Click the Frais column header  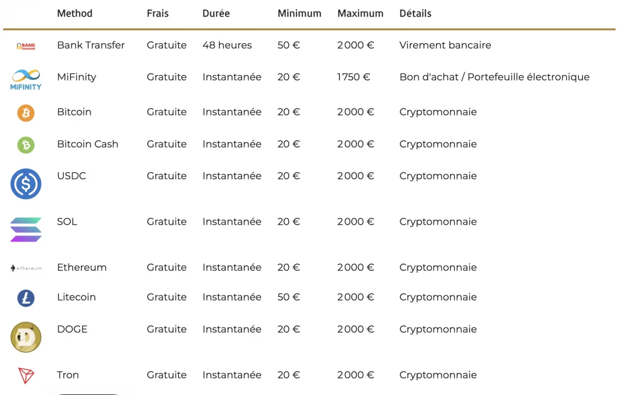[x=158, y=13]
